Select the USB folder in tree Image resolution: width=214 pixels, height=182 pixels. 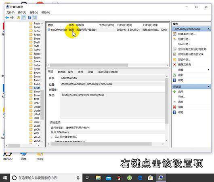36,118
